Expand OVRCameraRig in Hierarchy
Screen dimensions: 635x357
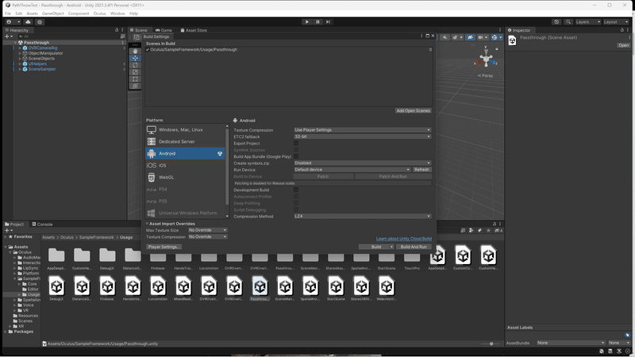[x=20, y=48]
